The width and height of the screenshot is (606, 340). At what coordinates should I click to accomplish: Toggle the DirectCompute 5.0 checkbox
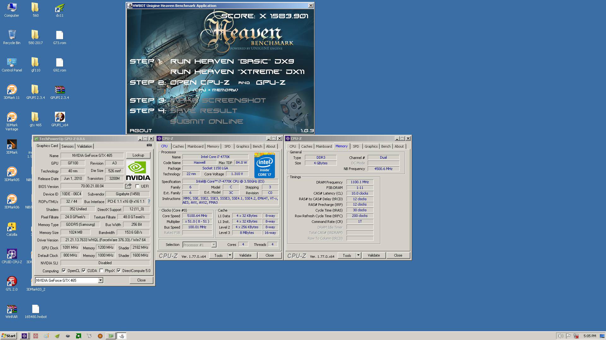tap(119, 270)
